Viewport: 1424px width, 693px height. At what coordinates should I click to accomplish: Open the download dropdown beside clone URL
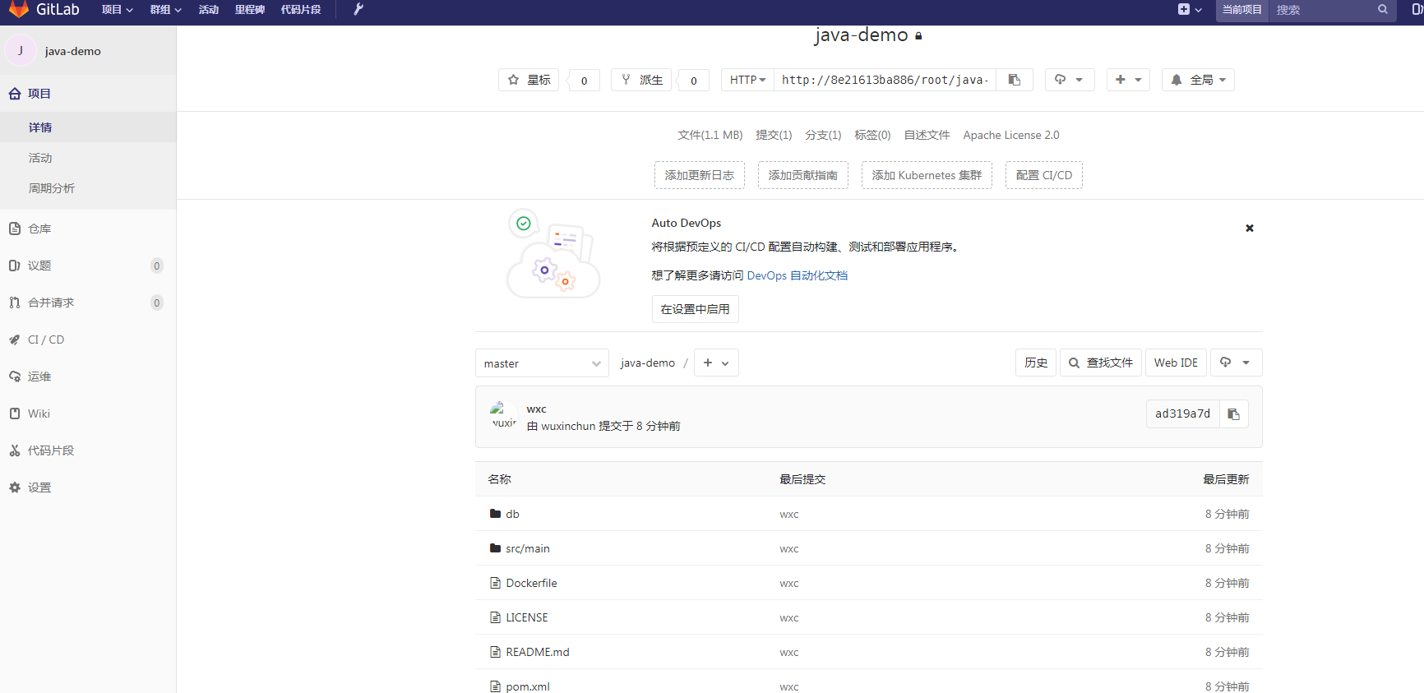(x=1070, y=80)
